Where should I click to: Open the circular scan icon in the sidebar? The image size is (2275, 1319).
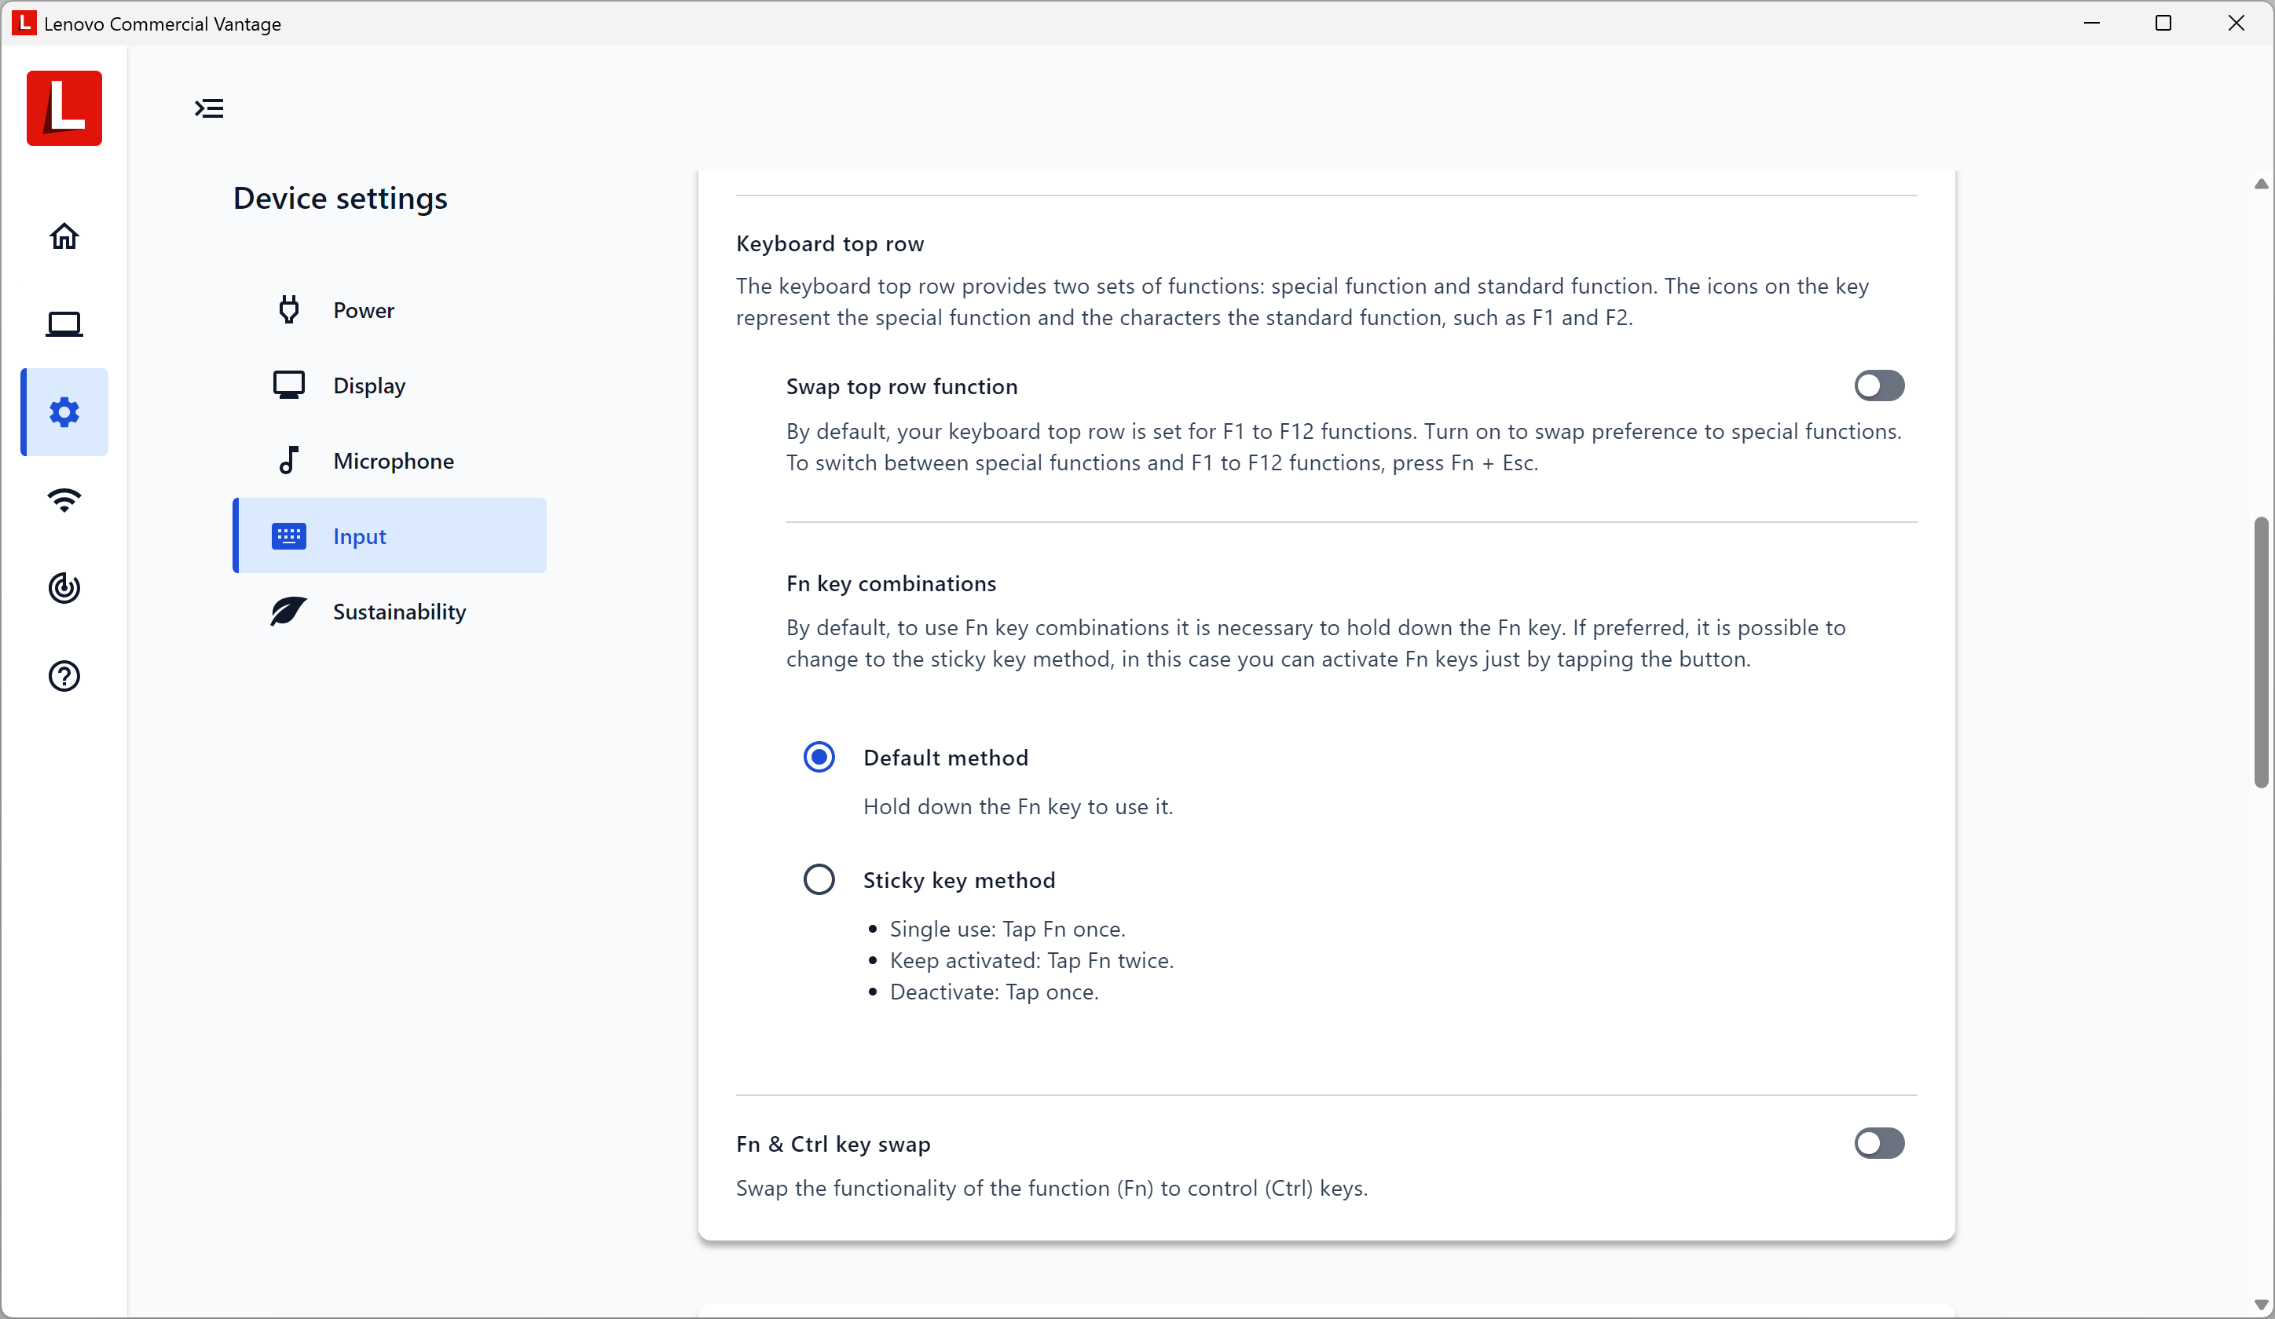[64, 588]
